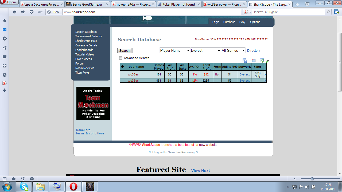Image resolution: width=342 pixels, height=192 pixels.
Task: Open a new browser tab
Action: pos(297,5)
